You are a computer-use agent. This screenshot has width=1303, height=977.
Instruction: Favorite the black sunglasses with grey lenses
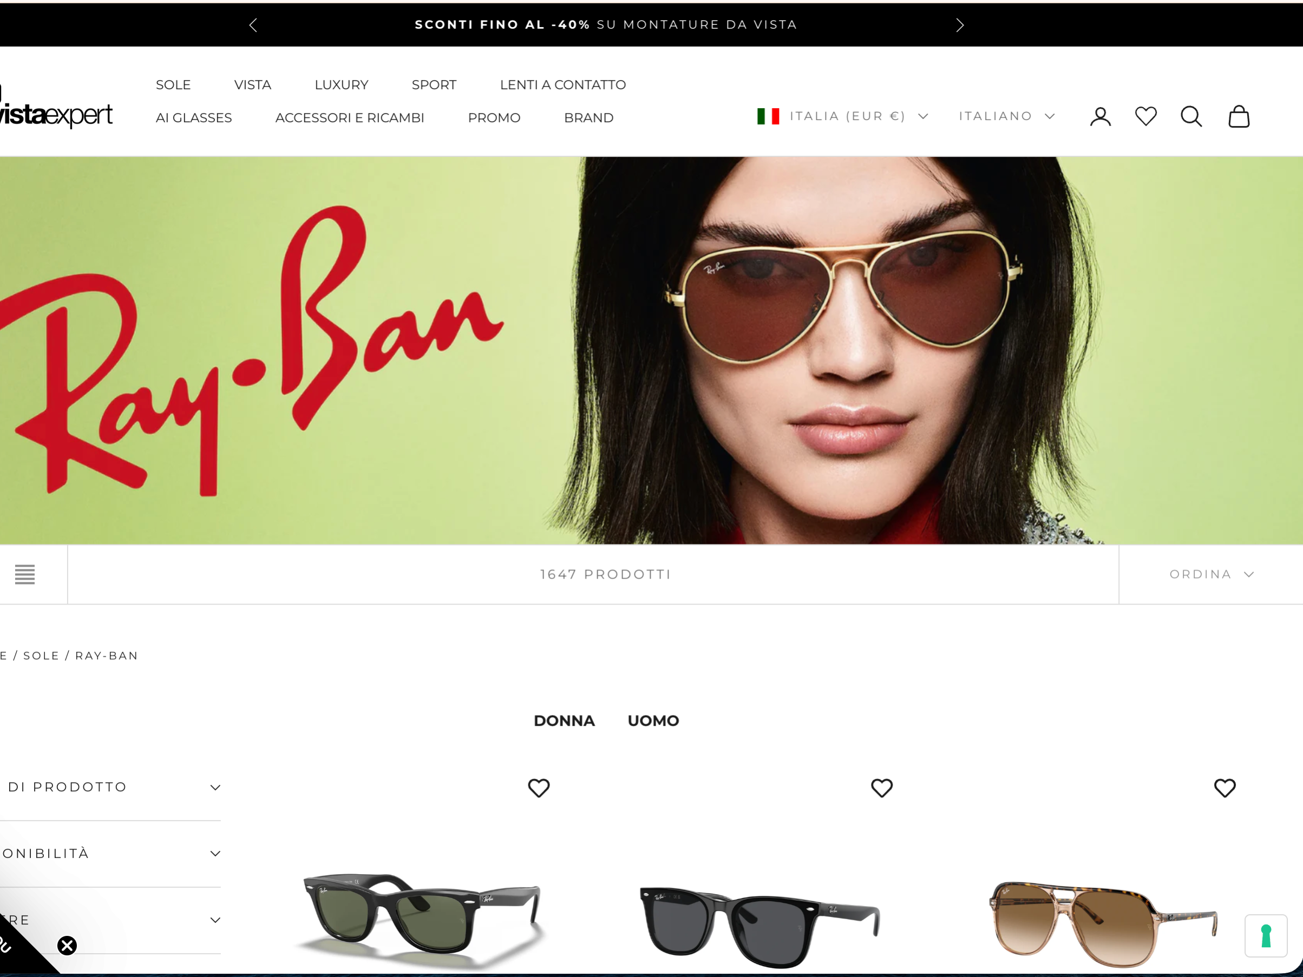point(881,788)
